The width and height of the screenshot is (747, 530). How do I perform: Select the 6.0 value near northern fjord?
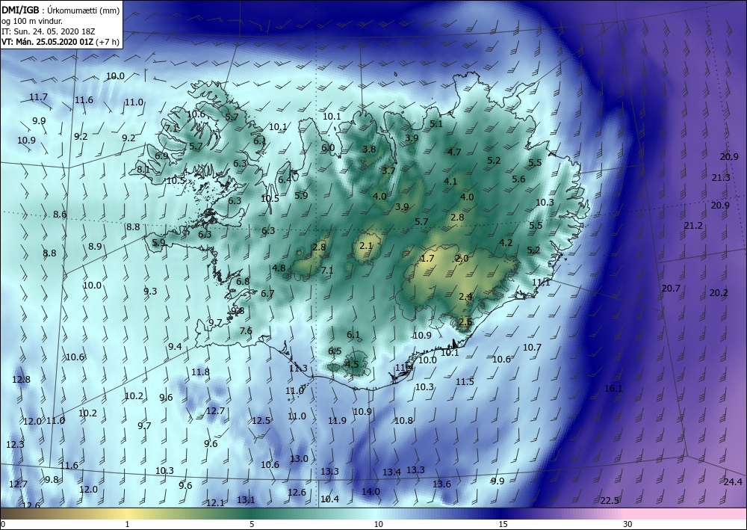(328, 148)
